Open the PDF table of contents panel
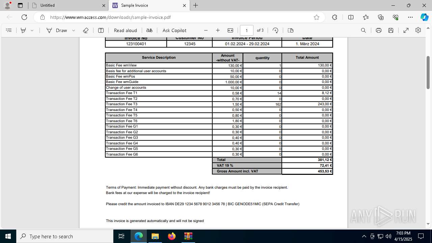The width and height of the screenshot is (432, 243). (x=9, y=30)
